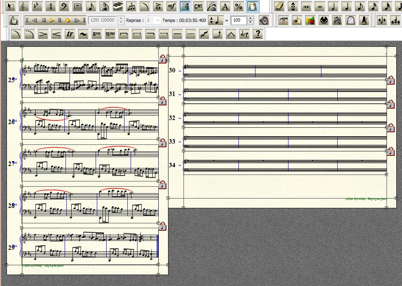Click the crescendo hairpin tool
This screenshot has width=402, height=286.
click(x=56, y=34)
